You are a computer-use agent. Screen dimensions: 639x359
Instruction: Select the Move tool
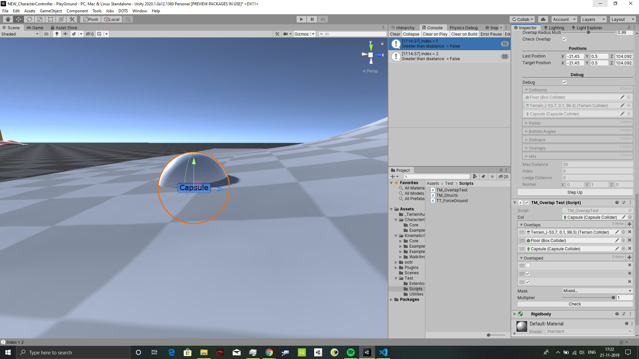[18, 19]
